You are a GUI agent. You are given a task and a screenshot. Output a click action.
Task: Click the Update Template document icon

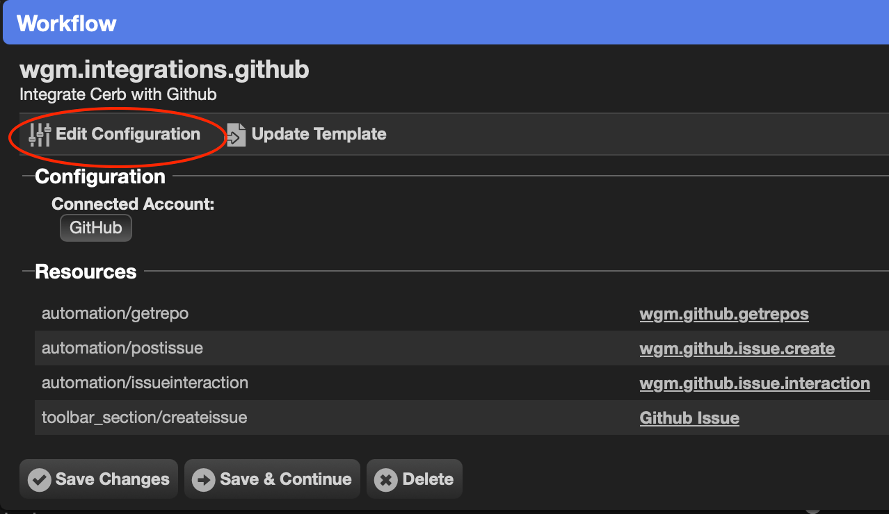237,135
